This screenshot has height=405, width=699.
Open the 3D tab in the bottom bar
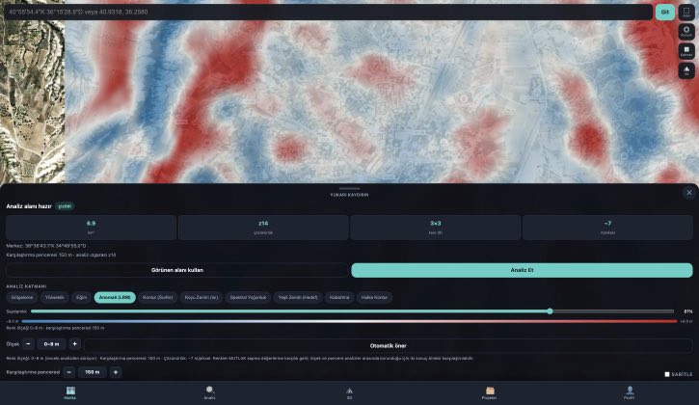[x=349, y=393]
